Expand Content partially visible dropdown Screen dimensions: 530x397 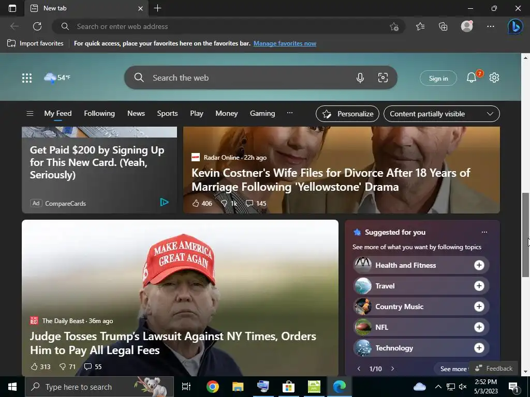tap(441, 114)
